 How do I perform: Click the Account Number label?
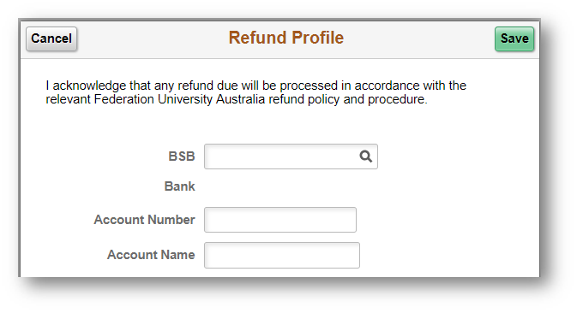pyautogui.click(x=144, y=220)
